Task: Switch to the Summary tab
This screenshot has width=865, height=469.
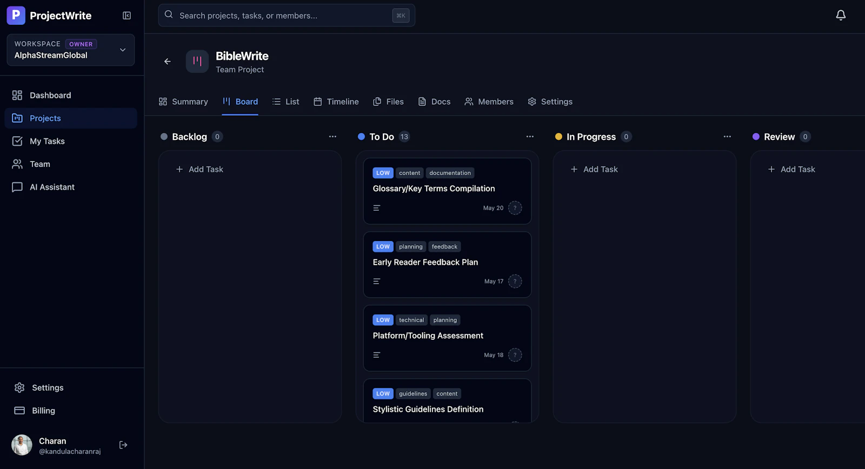Action: (x=183, y=102)
